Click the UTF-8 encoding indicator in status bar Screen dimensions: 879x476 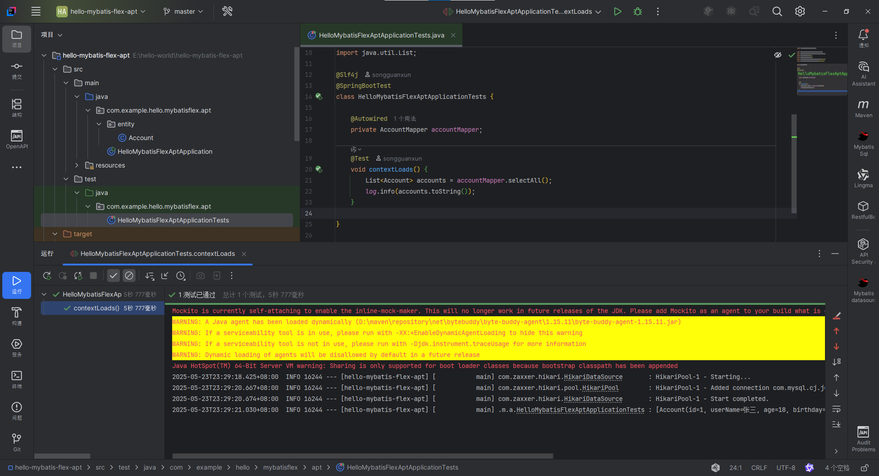click(x=785, y=467)
